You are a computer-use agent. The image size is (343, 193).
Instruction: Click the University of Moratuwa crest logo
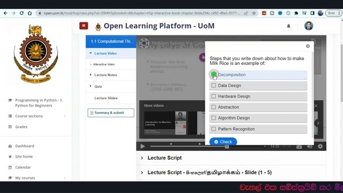[36, 54]
